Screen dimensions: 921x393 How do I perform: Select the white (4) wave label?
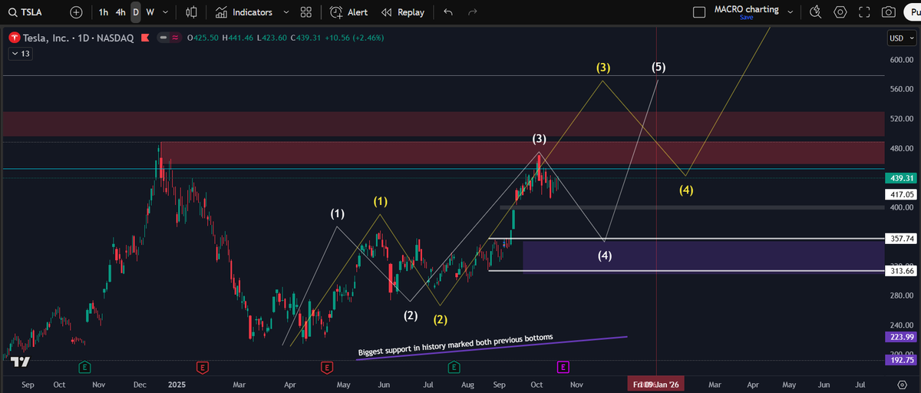point(605,255)
